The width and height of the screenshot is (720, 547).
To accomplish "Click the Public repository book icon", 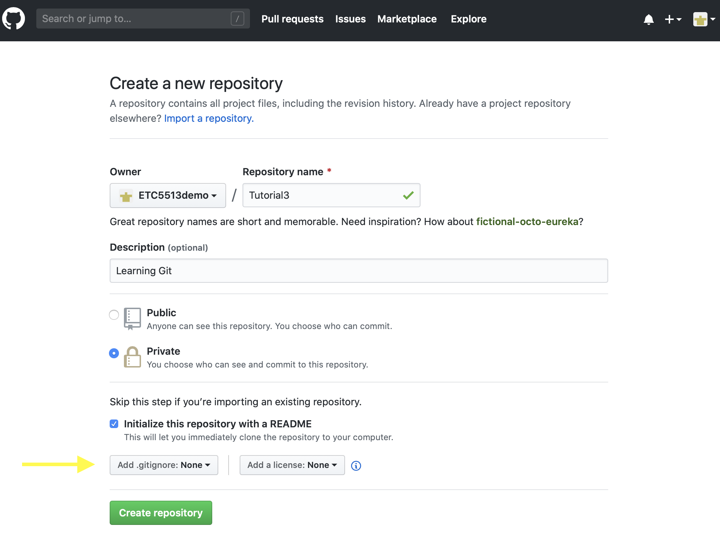I will [132, 318].
